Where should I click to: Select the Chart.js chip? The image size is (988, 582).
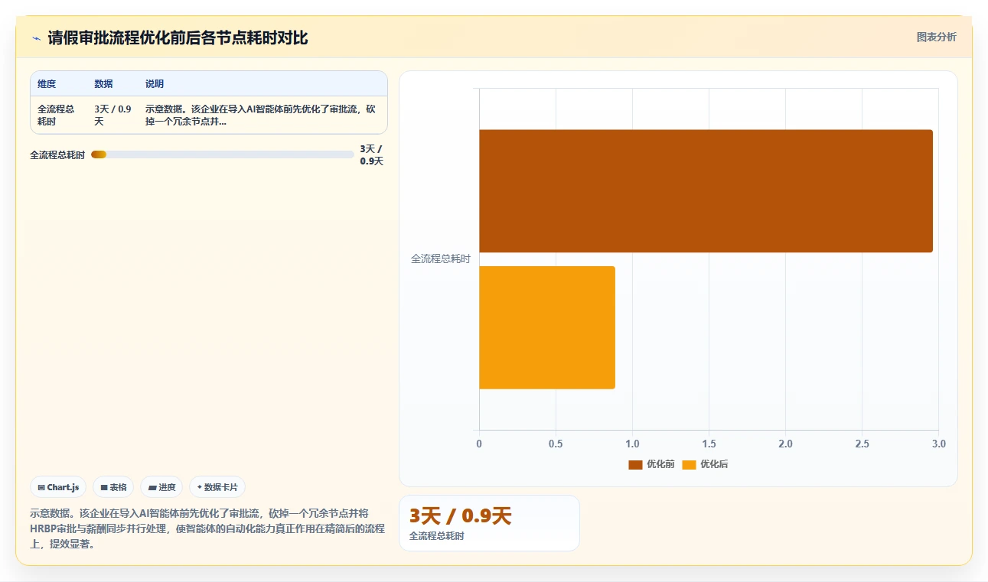[58, 487]
